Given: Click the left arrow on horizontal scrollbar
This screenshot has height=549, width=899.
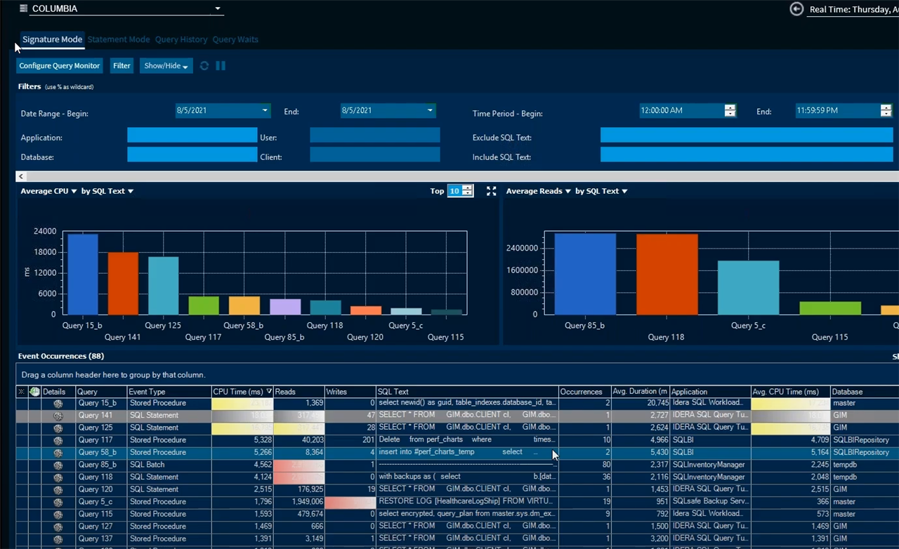Looking at the screenshot, I should pos(22,177).
